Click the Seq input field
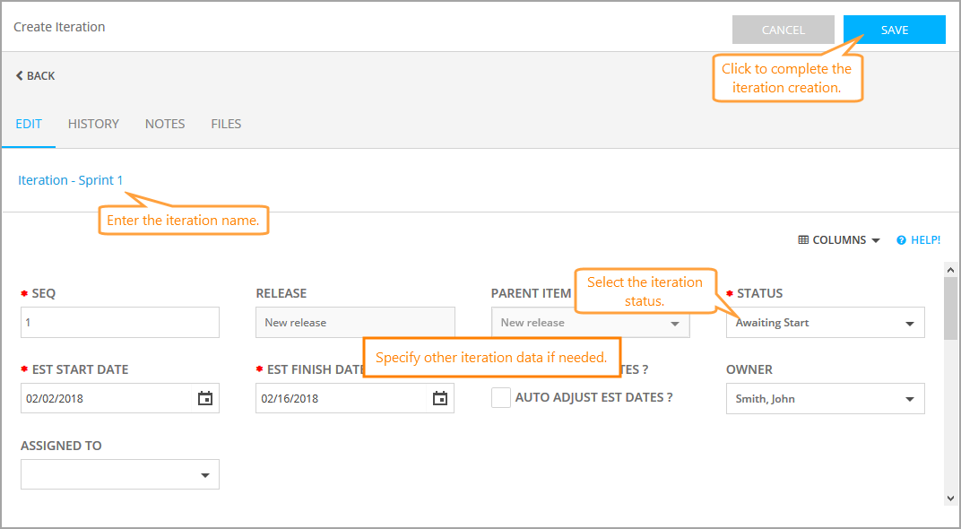The height and width of the screenshot is (529, 961). (x=120, y=323)
